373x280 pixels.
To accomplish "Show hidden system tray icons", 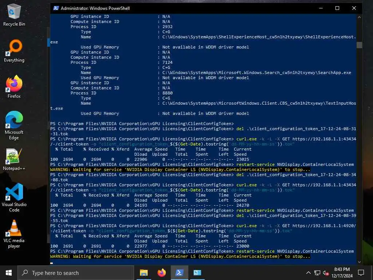I will tap(308, 273).
